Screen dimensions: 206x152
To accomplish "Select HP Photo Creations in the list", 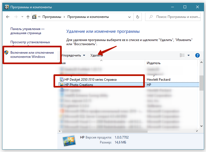I will coord(79,85).
